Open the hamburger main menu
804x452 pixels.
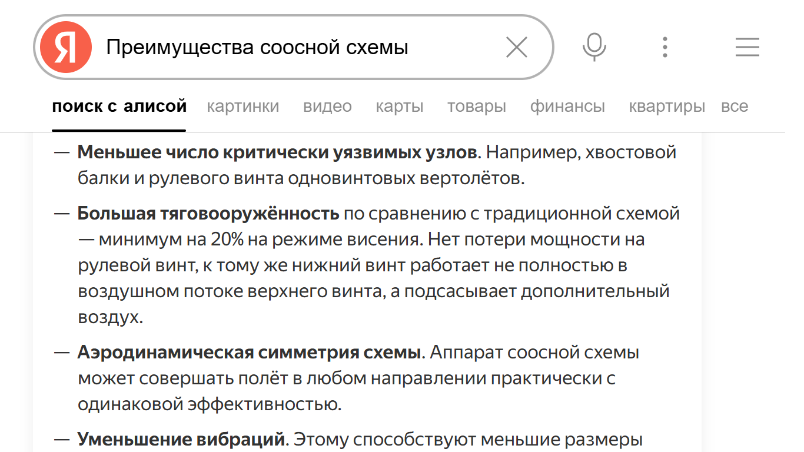[747, 47]
